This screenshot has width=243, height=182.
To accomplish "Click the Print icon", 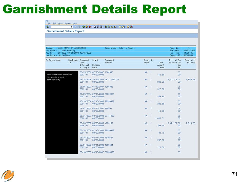I will 95,27.
